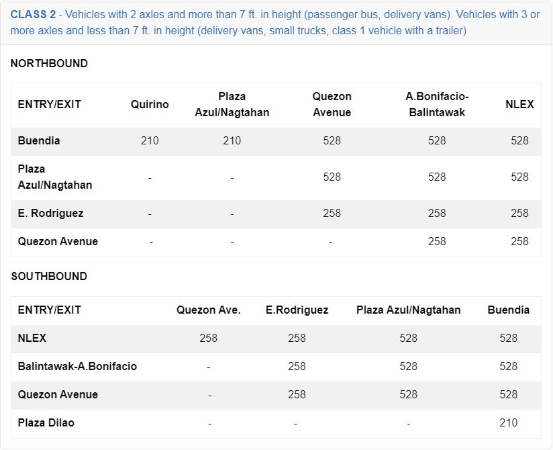Select the SOUTHBOUND section label

coord(49,276)
